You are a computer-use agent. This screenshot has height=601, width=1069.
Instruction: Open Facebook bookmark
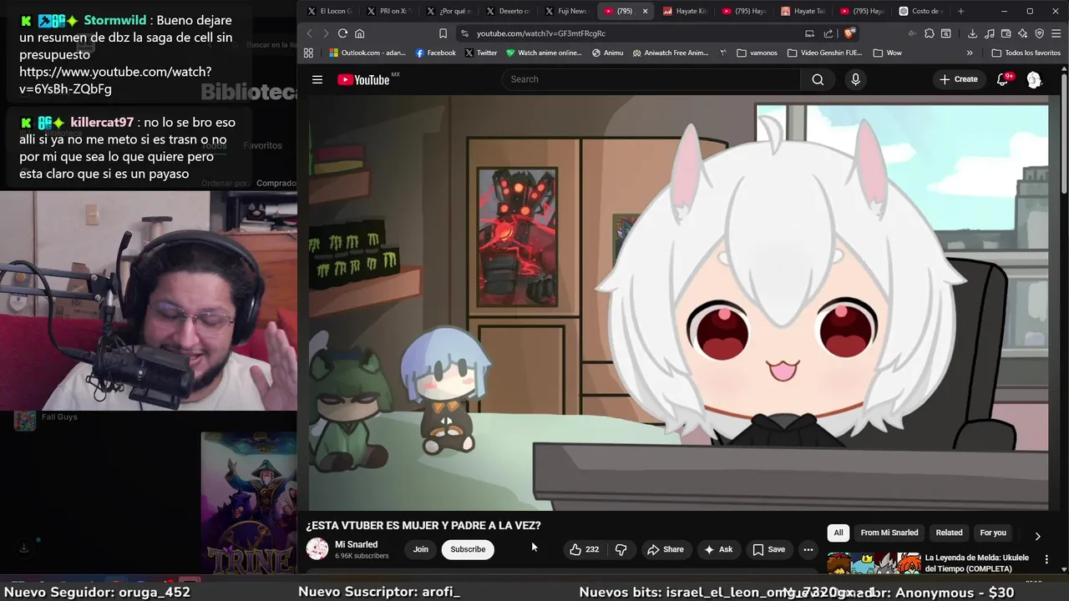pos(436,53)
